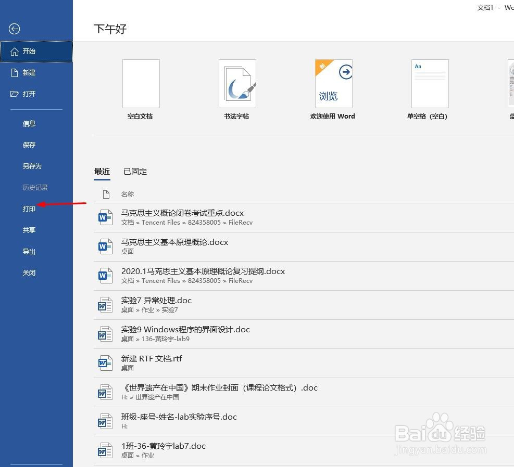Open 马克思主义概论闭卷考试重点.docx

[304, 217]
